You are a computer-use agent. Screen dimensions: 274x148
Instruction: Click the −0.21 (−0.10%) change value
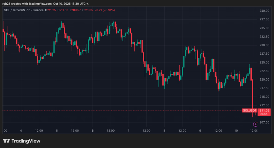tap(106, 10)
